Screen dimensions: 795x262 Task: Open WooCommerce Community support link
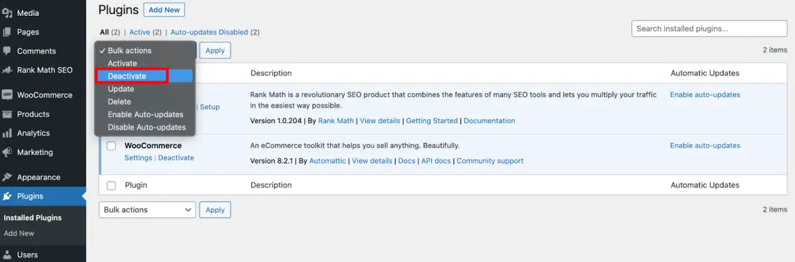pos(490,161)
